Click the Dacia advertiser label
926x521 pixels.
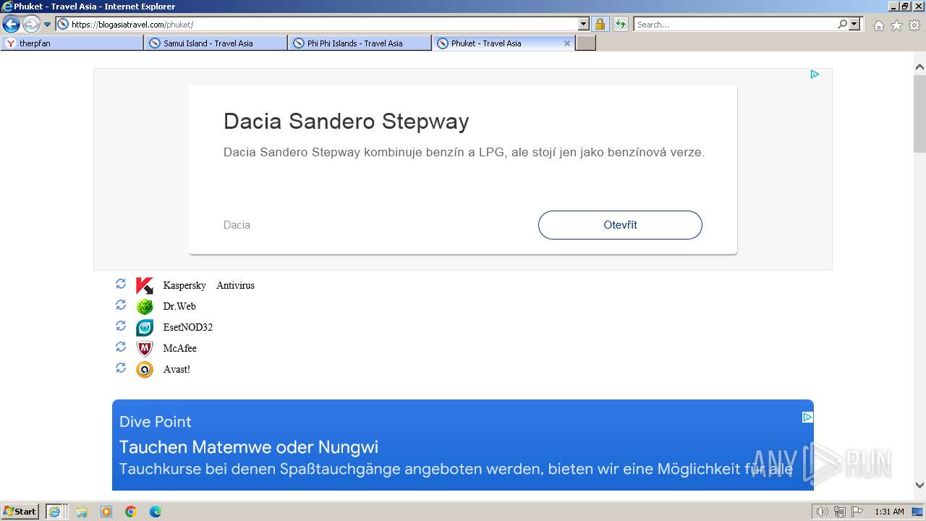pos(237,225)
